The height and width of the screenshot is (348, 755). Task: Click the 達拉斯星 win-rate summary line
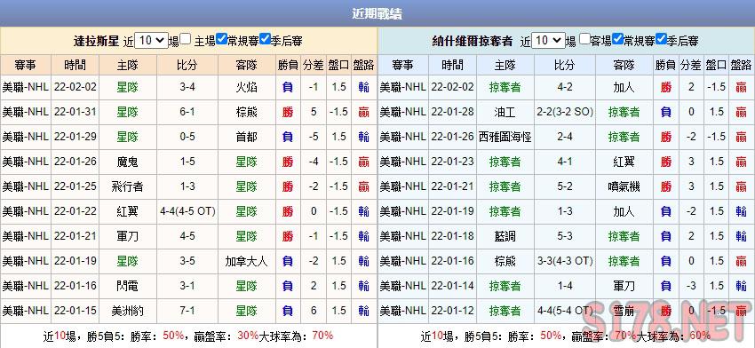click(x=188, y=336)
